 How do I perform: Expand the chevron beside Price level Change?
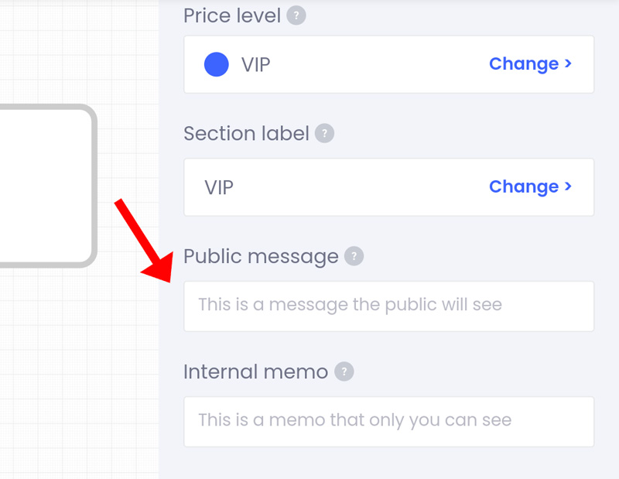click(x=568, y=63)
